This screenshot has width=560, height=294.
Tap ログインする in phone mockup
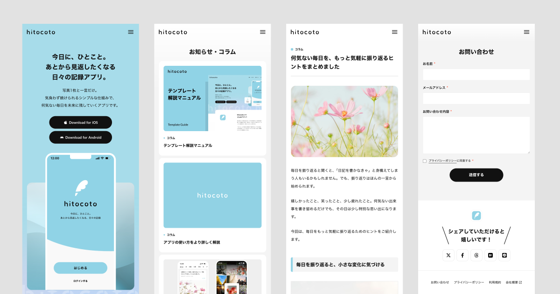pos(81,281)
